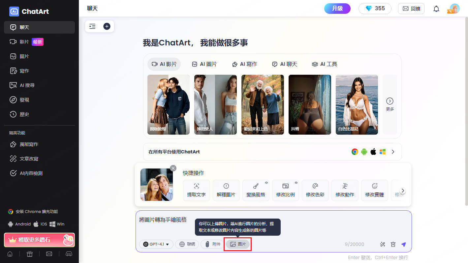Click the Chrome platform icon
This screenshot has height=263, width=468.
(355, 152)
